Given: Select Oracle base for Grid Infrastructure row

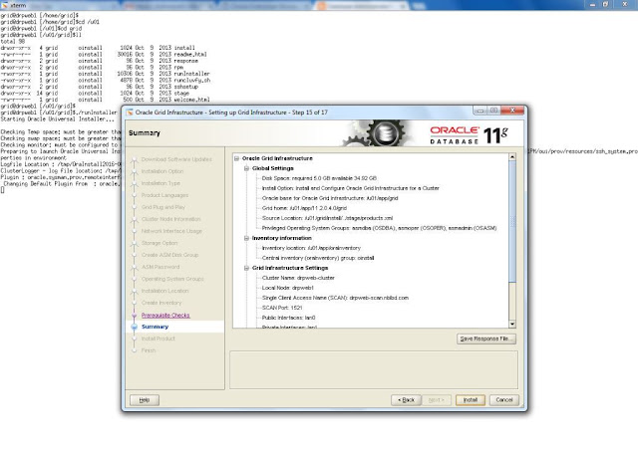Looking at the screenshot, I should point(330,198).
